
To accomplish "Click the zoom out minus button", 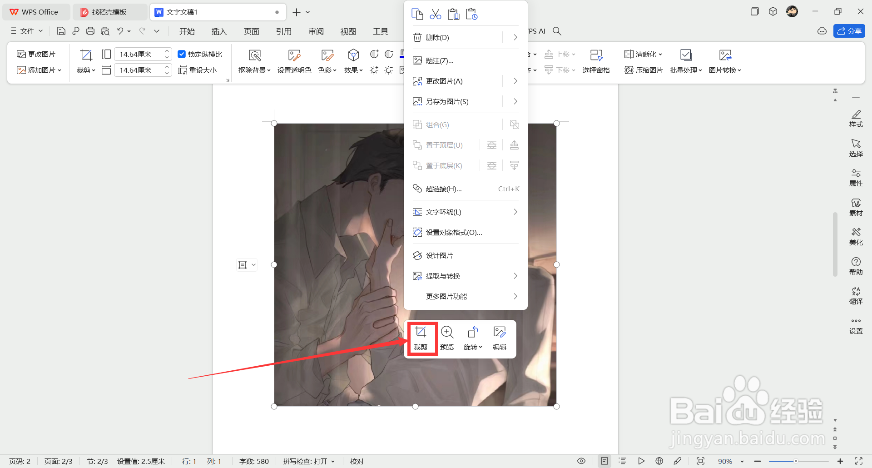I will 757,461.
